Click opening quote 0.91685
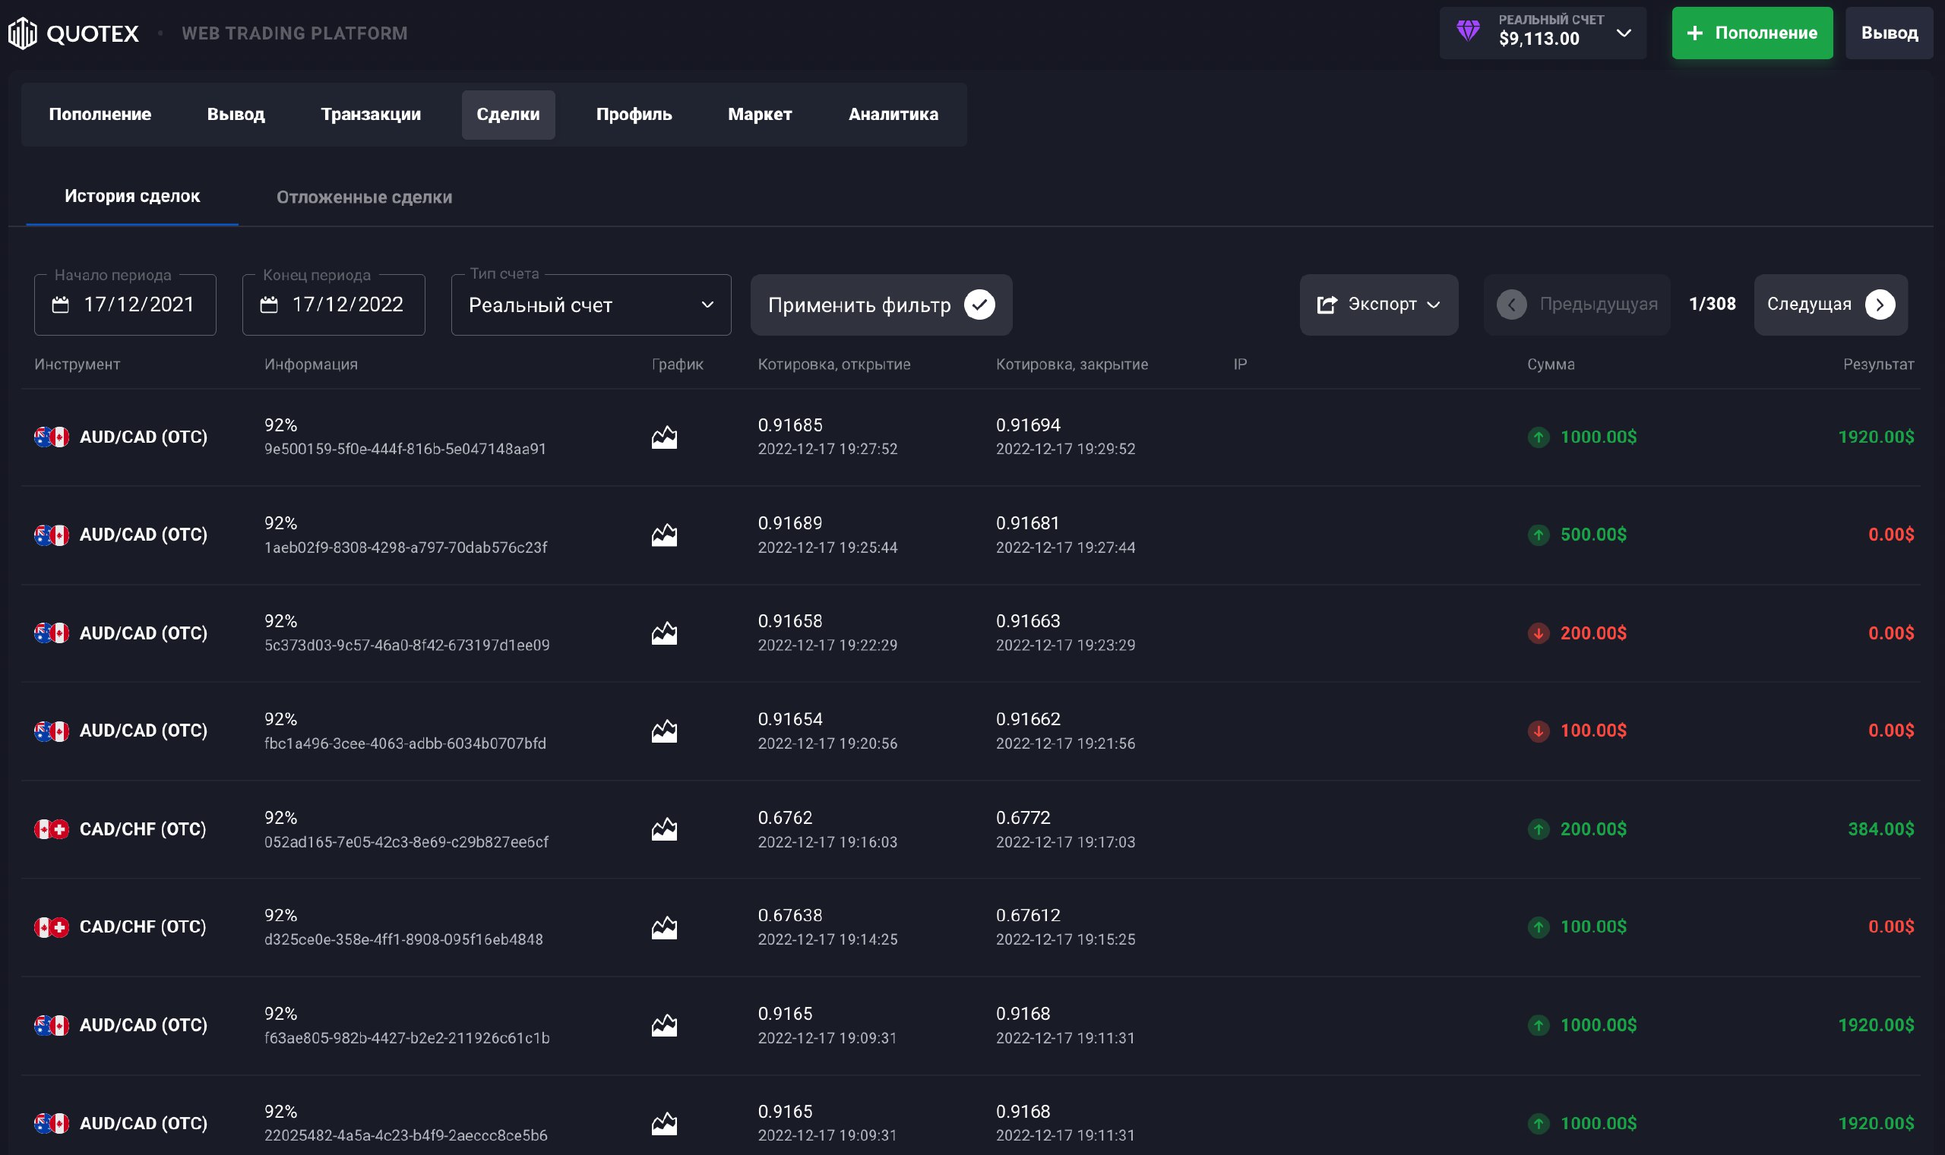The width and height of the screenshot is (1945, 1155). (789, 425)
